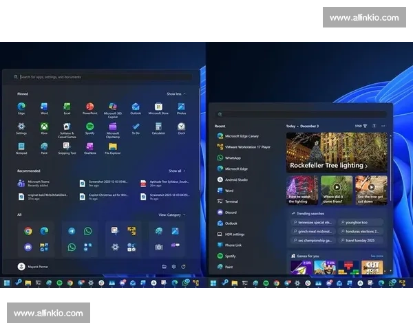This screenshot has height=330, width=413.
Task: Click the Start menu search field
Action: coord(103,77)
